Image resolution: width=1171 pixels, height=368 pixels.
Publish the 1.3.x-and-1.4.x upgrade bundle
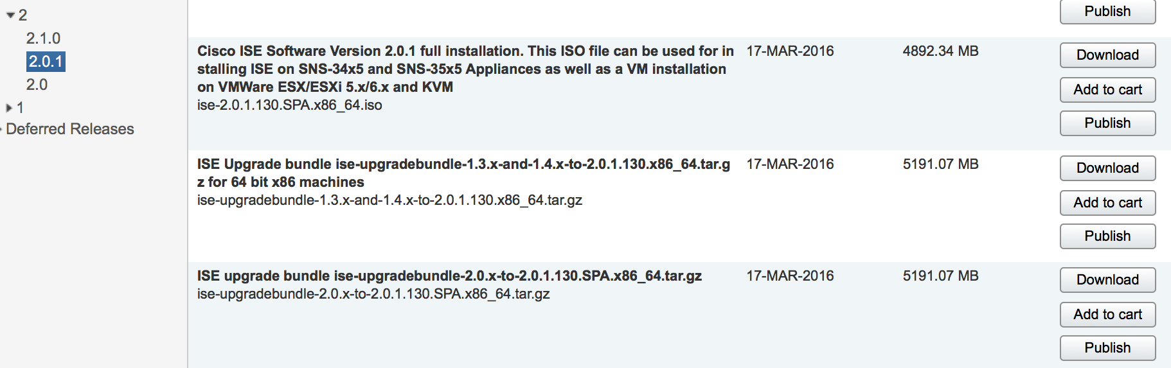click(1107, 236)
